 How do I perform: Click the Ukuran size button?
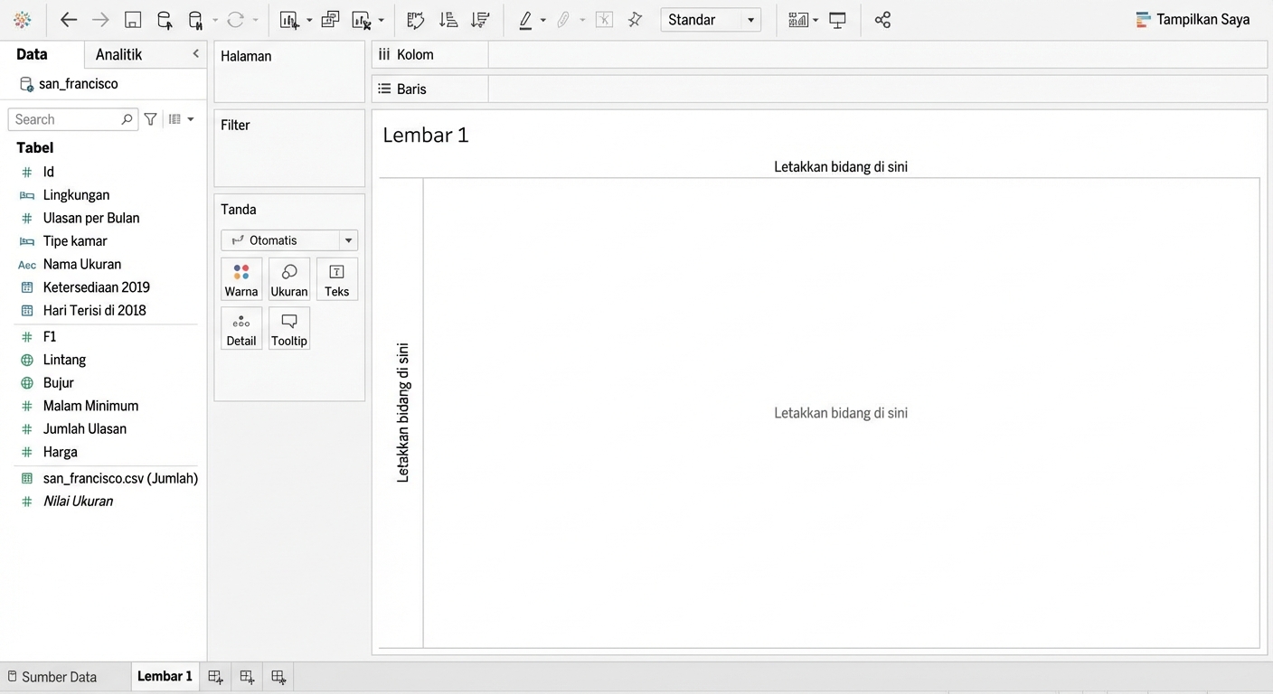coord(289,279)
